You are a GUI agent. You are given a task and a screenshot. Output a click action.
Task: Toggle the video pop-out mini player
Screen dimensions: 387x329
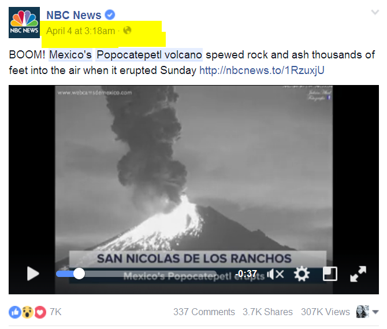(330, 274)
